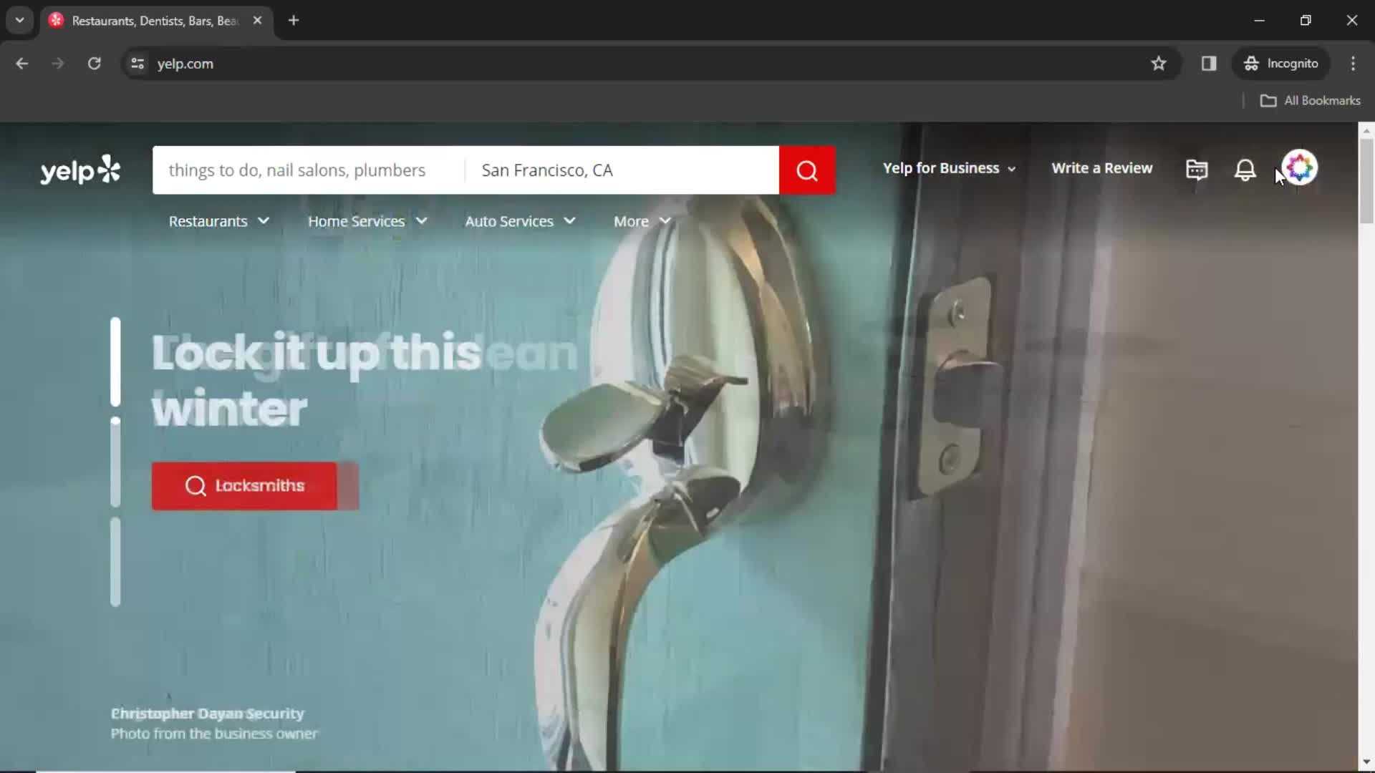Click the Write a Review link
Screen dimensions: 1375x773
point(1102,168)
